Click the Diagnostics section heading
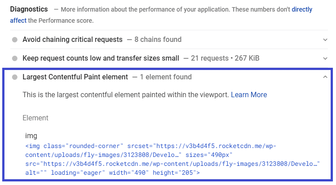The image size is (336, 185). tap(29, 9)
